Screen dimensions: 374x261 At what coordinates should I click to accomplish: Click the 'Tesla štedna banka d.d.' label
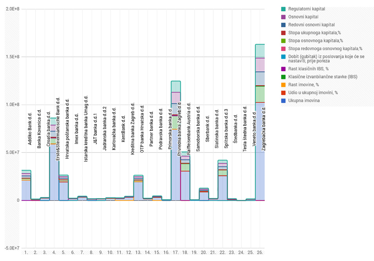[245, 129]
